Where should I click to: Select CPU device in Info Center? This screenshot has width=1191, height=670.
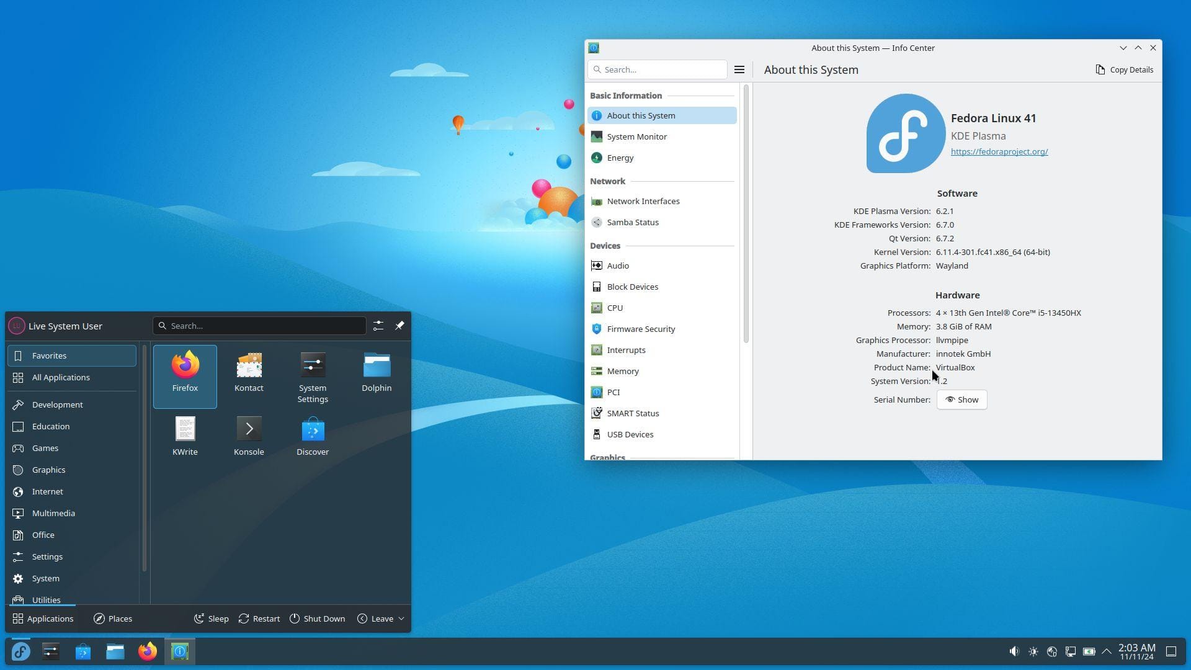614,308
